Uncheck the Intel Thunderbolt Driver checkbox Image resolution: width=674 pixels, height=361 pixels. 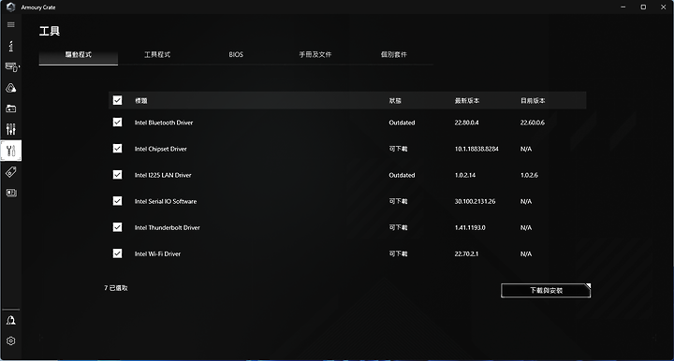117,227
